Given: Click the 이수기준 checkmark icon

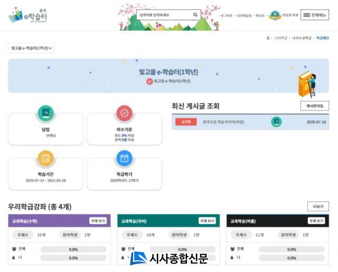Looking at the screenshot, I should point(124,113).
